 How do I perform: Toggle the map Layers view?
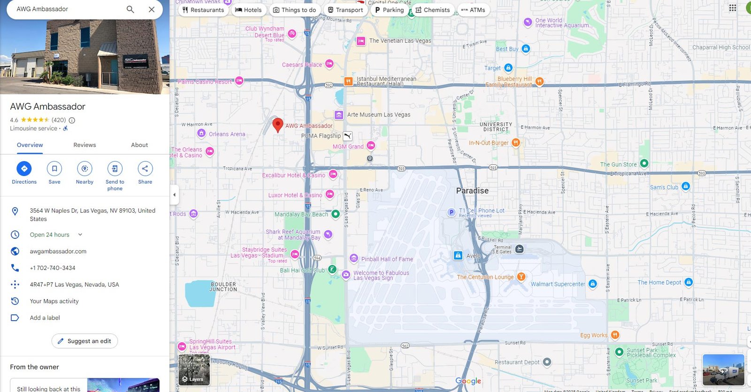pos(194,369)
